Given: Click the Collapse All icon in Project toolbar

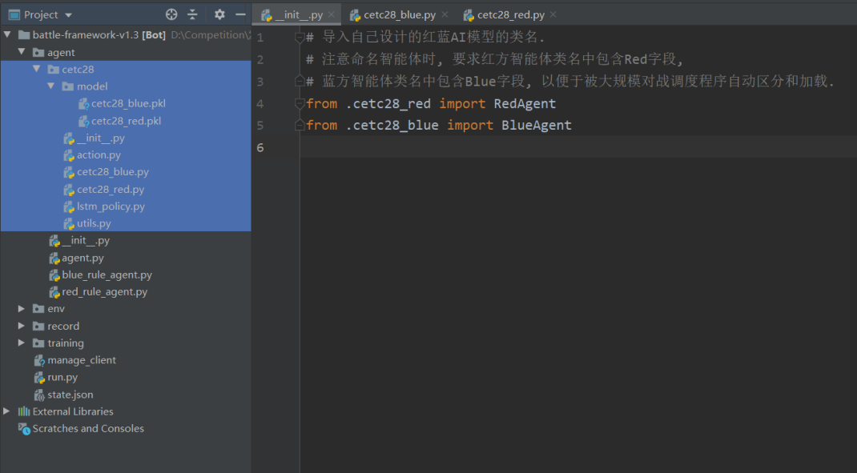Looking at the screenshot, I should [192, 14].
